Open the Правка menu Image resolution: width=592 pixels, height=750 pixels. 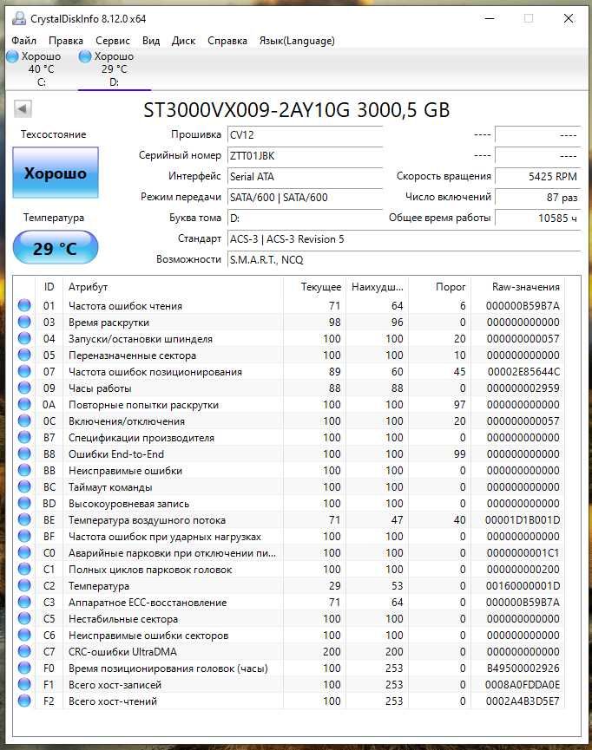tap(66, 41)
